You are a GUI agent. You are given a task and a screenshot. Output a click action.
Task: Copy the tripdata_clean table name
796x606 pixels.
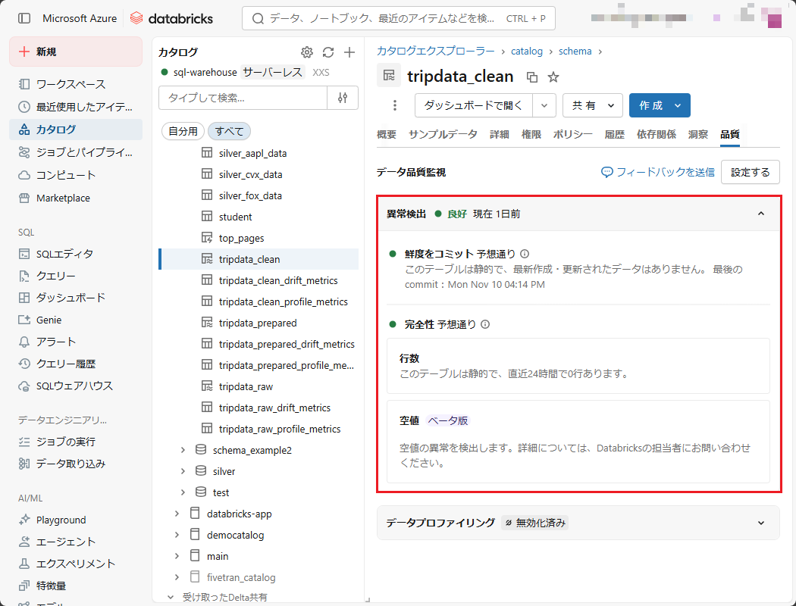(532, 77)
